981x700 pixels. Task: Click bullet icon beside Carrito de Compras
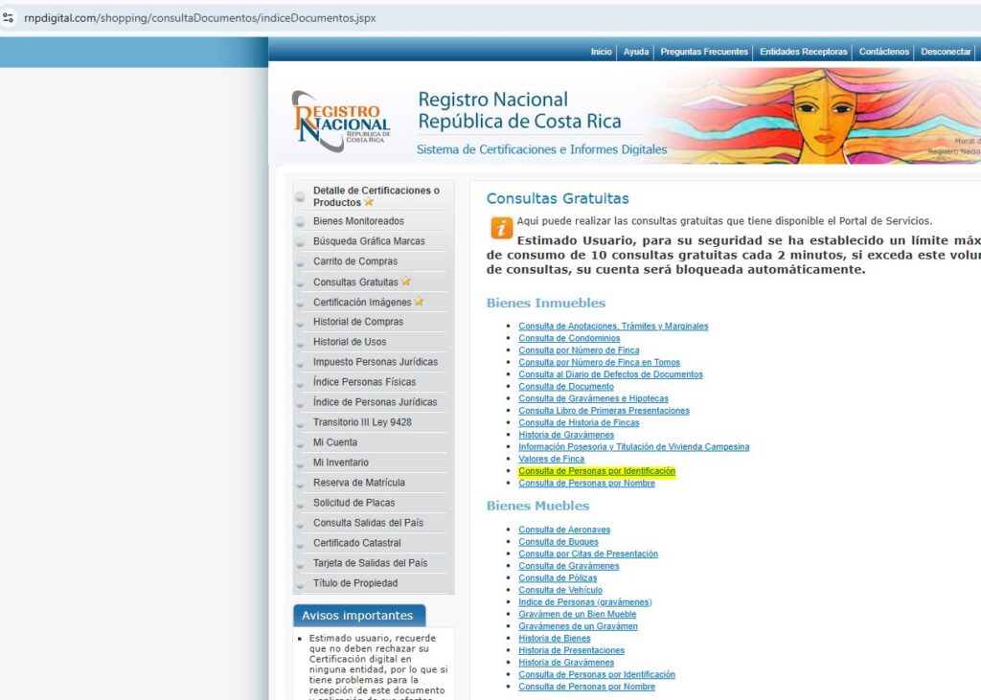300,261
